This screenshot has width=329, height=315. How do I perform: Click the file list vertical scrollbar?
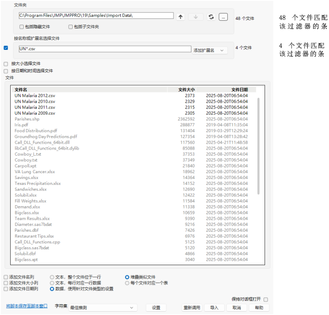click(258, 146)
